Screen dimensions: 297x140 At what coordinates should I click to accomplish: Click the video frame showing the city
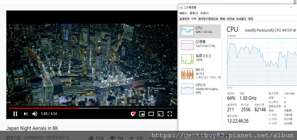click(92, 65)
